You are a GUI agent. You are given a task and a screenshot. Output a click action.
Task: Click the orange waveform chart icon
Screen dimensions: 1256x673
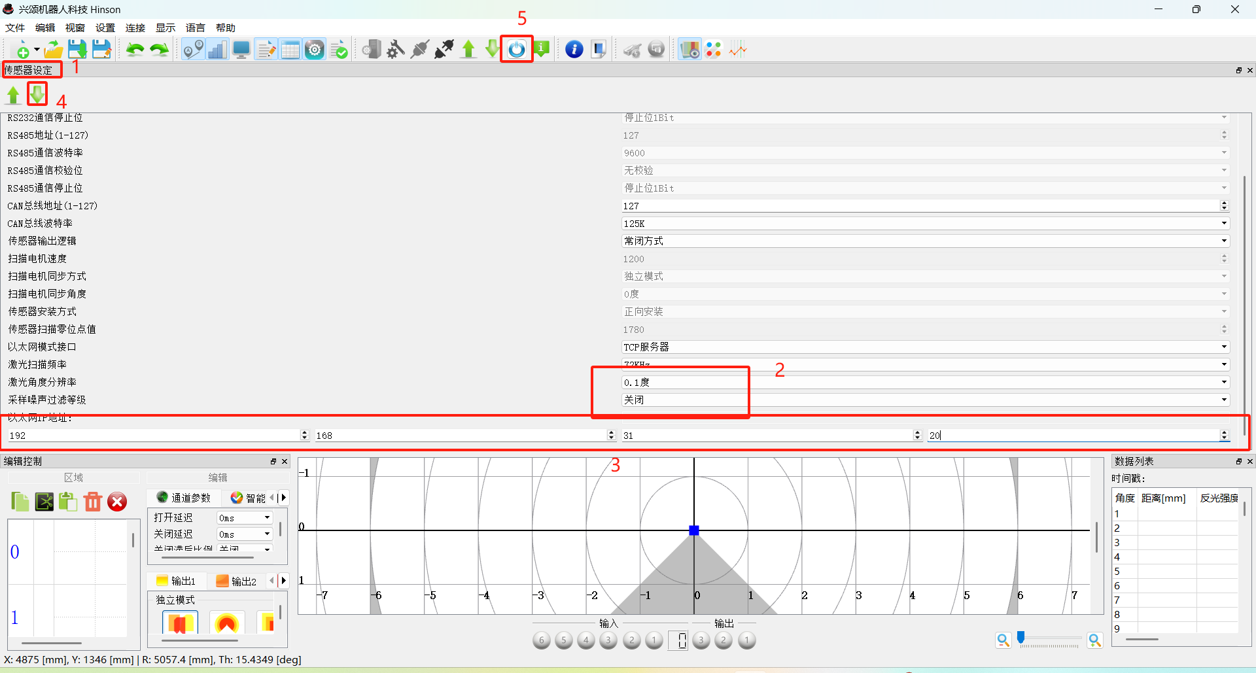[738, 50]
